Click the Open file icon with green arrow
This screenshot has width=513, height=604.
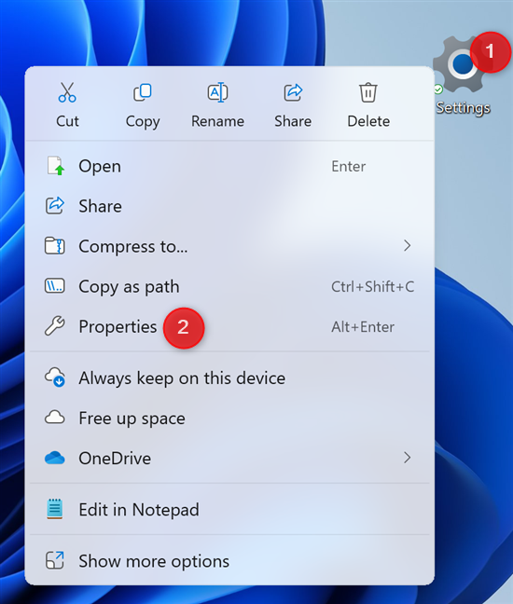pos(55,166)
